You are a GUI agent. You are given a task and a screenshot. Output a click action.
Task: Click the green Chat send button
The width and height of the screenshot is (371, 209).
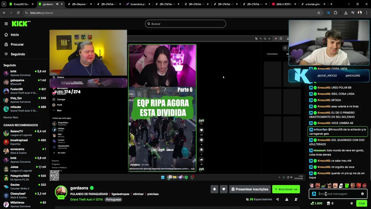coord(361,203)
